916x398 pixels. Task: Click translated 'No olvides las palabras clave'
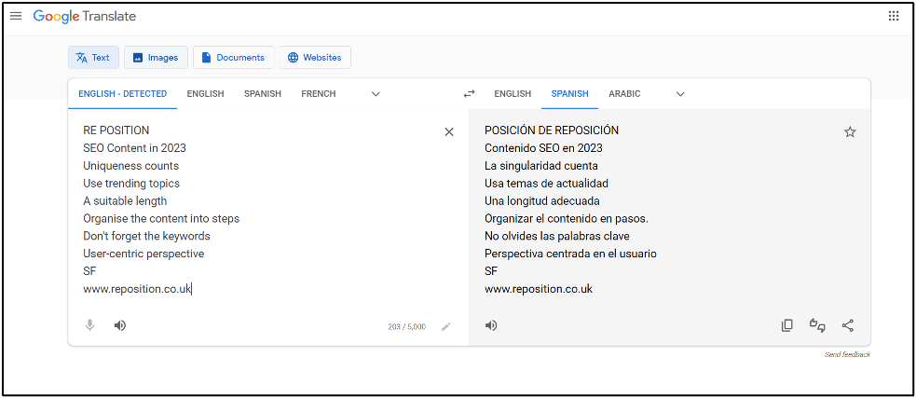(x=556, y=236)
